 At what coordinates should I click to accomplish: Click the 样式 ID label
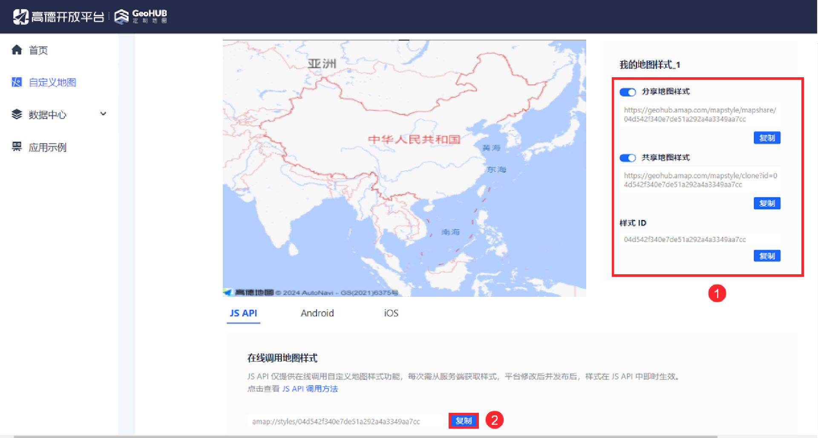[633, 223]
